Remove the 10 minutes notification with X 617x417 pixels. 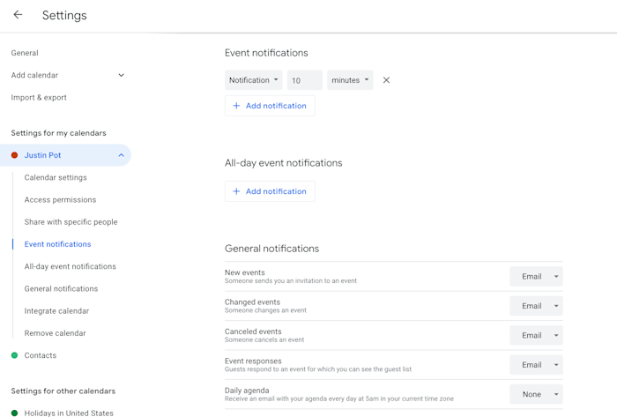(386, 80)
